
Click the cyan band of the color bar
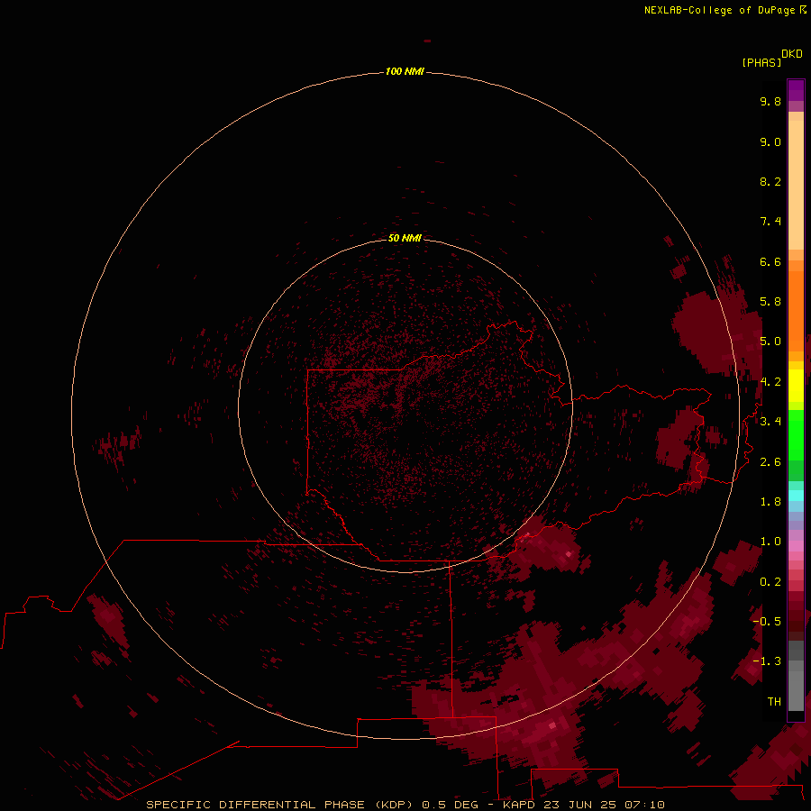796,495
